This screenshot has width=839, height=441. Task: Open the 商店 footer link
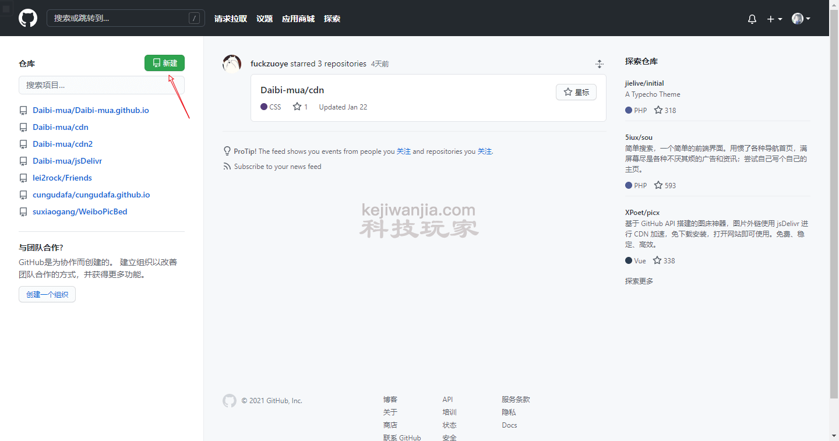(390, 425)
